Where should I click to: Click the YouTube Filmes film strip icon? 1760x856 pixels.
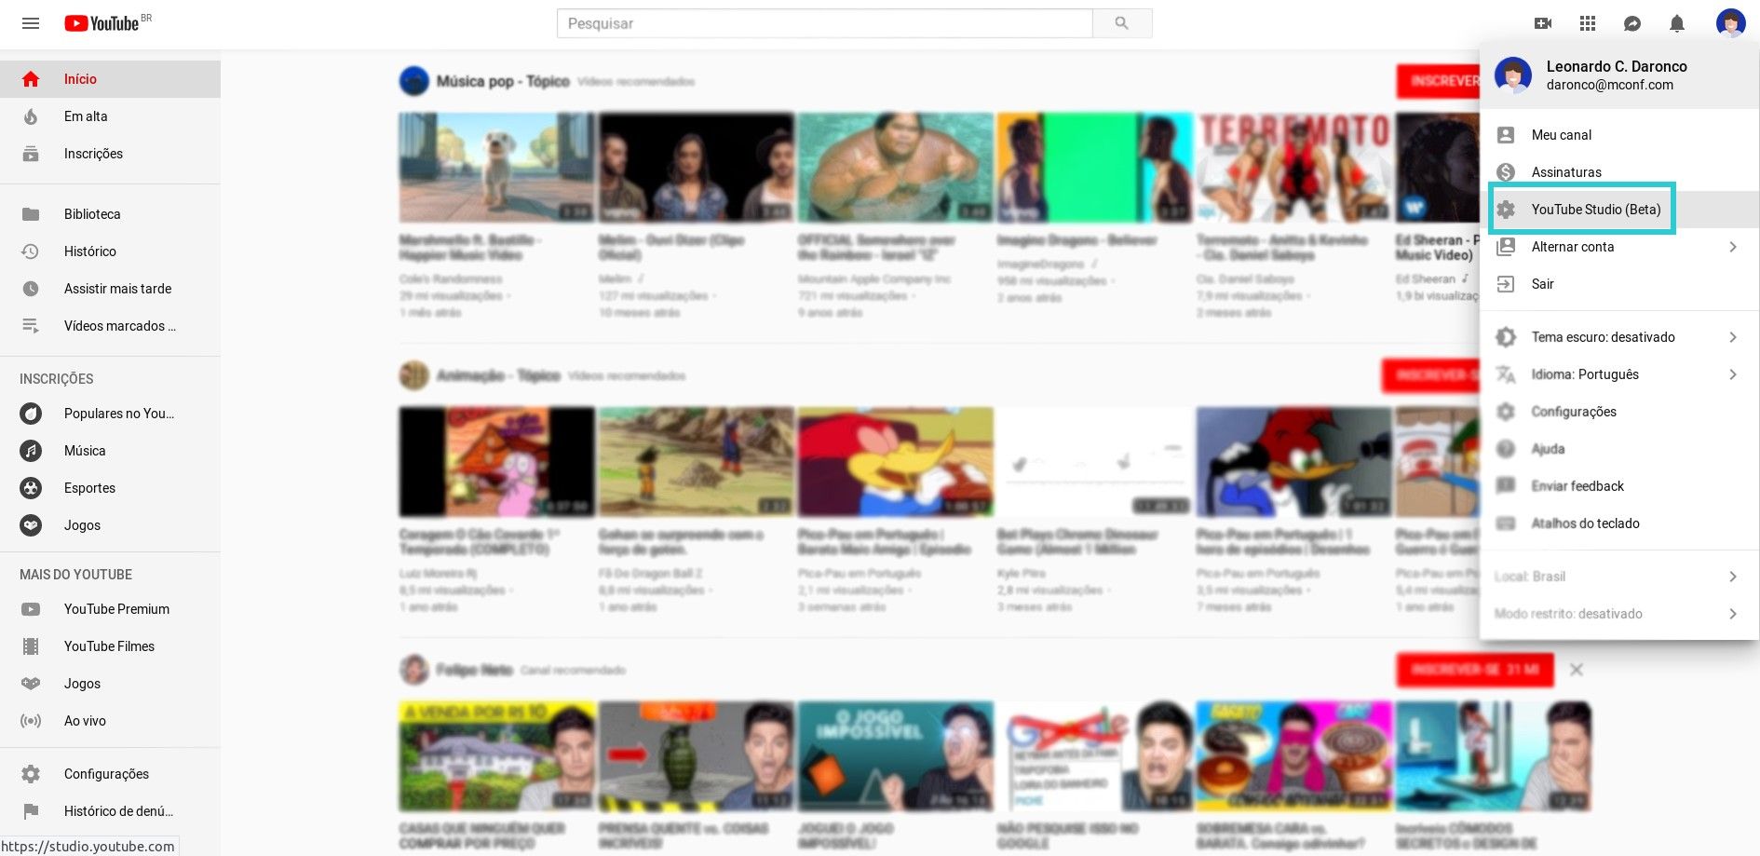coord(31,646)
